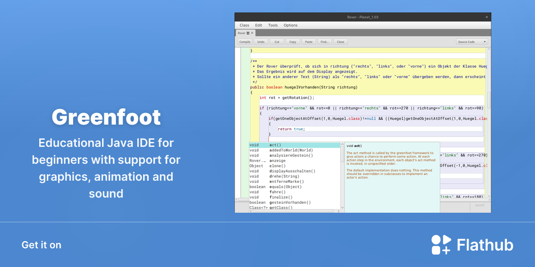Click the 'return true;' code line
The image size is (535, 267).
[x=291, y=129]
